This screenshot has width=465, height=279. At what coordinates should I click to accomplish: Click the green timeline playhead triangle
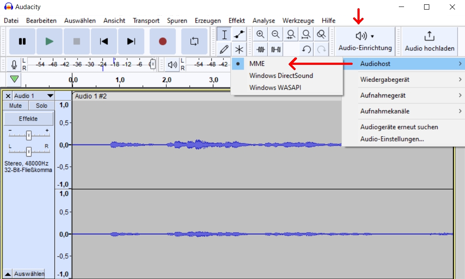click(14, 79)
